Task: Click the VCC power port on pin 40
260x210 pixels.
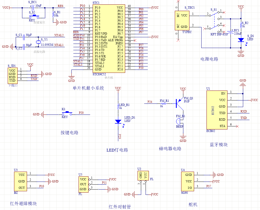Action: (155, 7)
